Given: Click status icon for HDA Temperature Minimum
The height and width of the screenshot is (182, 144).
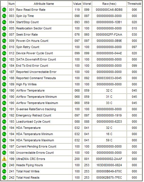Looking at the screenshot, I should tap(4, 134).
